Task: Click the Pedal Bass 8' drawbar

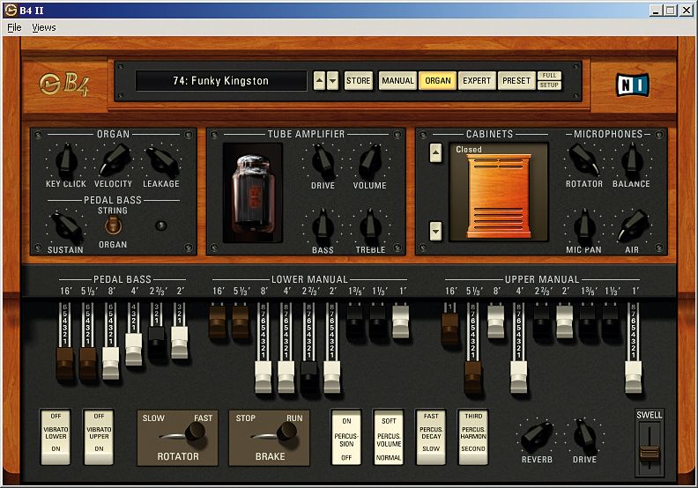Action: click(111, 364)
